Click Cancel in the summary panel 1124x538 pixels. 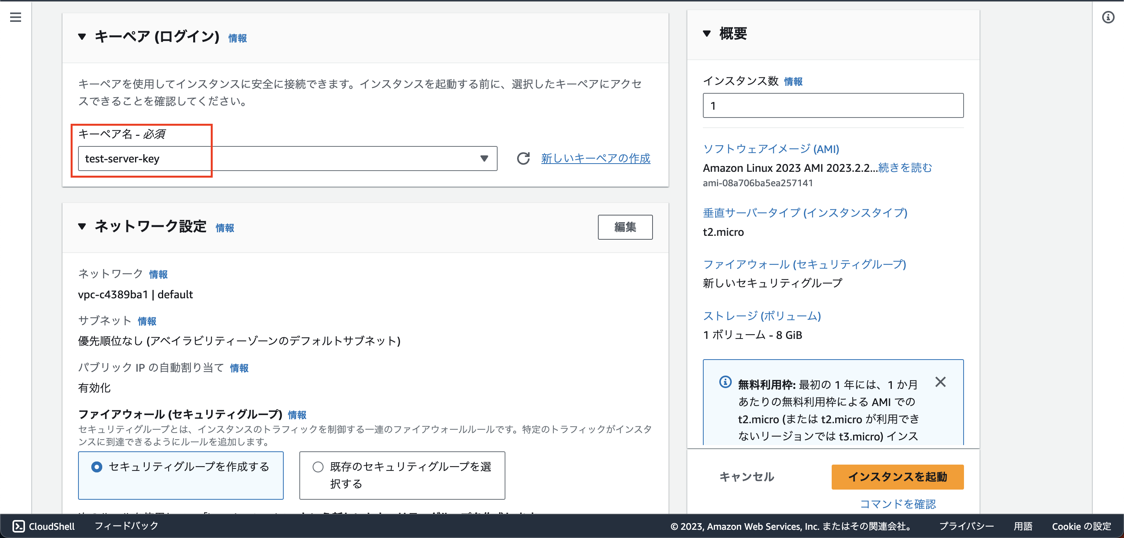[x=747, y=476]
